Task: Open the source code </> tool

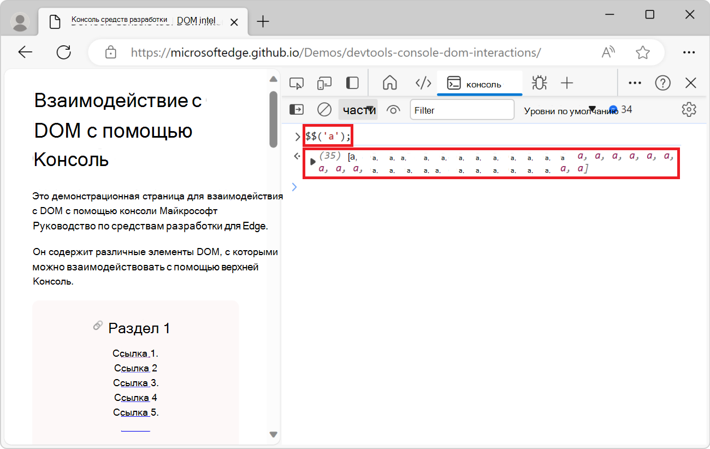Action: (423, 82)
